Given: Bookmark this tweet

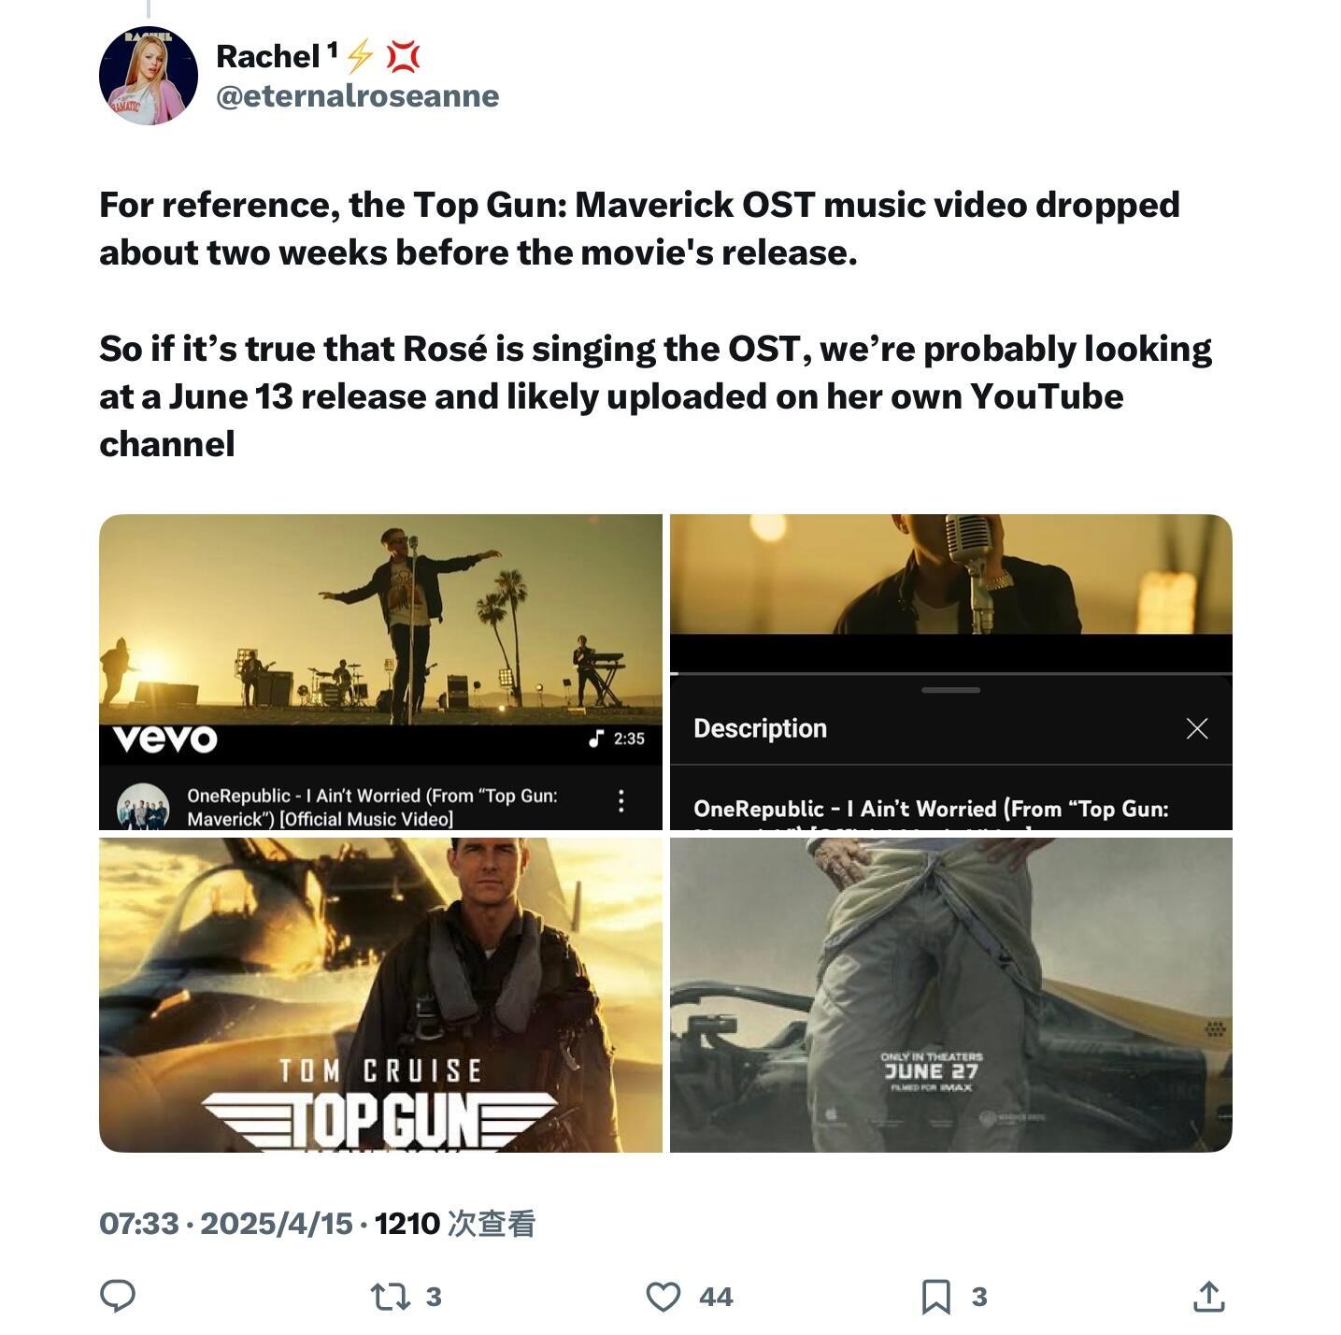Looking at the screenshot, I should click(935, 1297).
